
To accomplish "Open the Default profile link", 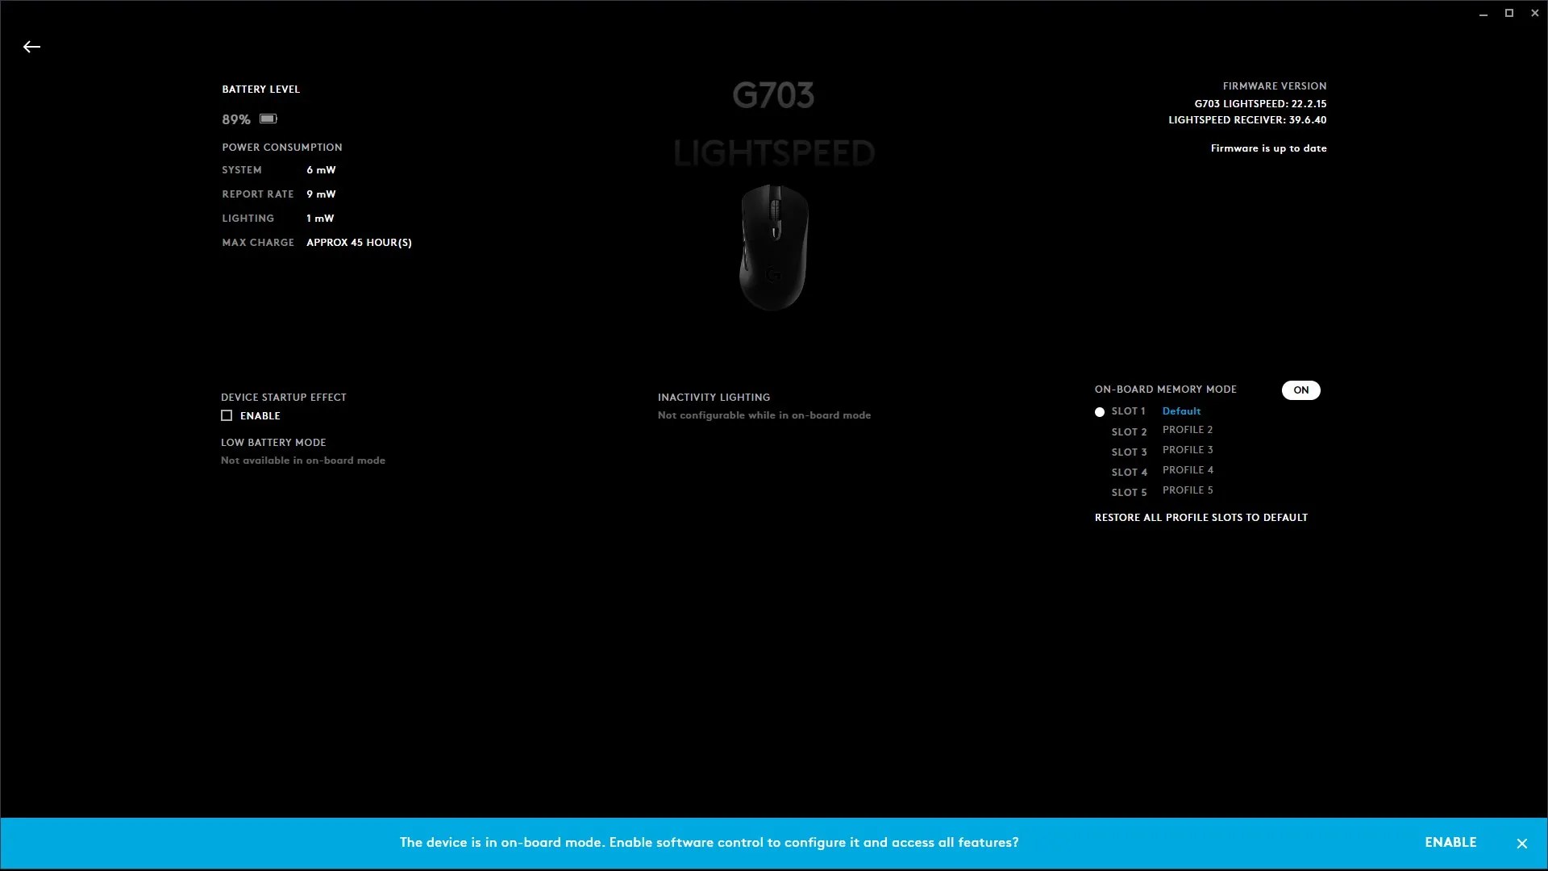I will (1181, 411).
